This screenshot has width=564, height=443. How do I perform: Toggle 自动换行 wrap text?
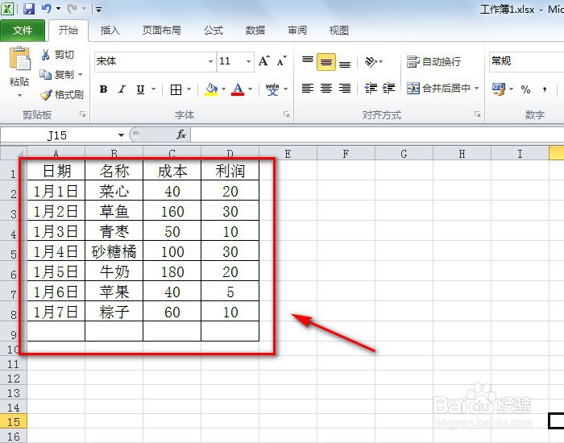click(x=433, y=61)
